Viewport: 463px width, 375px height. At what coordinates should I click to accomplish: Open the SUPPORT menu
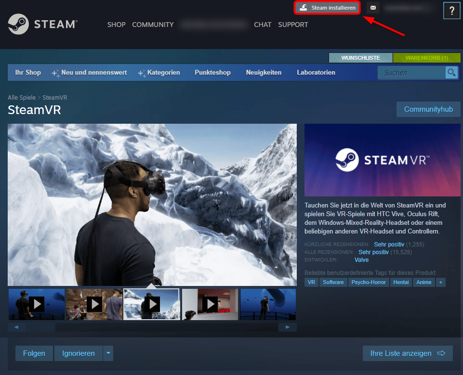[293, 25]
